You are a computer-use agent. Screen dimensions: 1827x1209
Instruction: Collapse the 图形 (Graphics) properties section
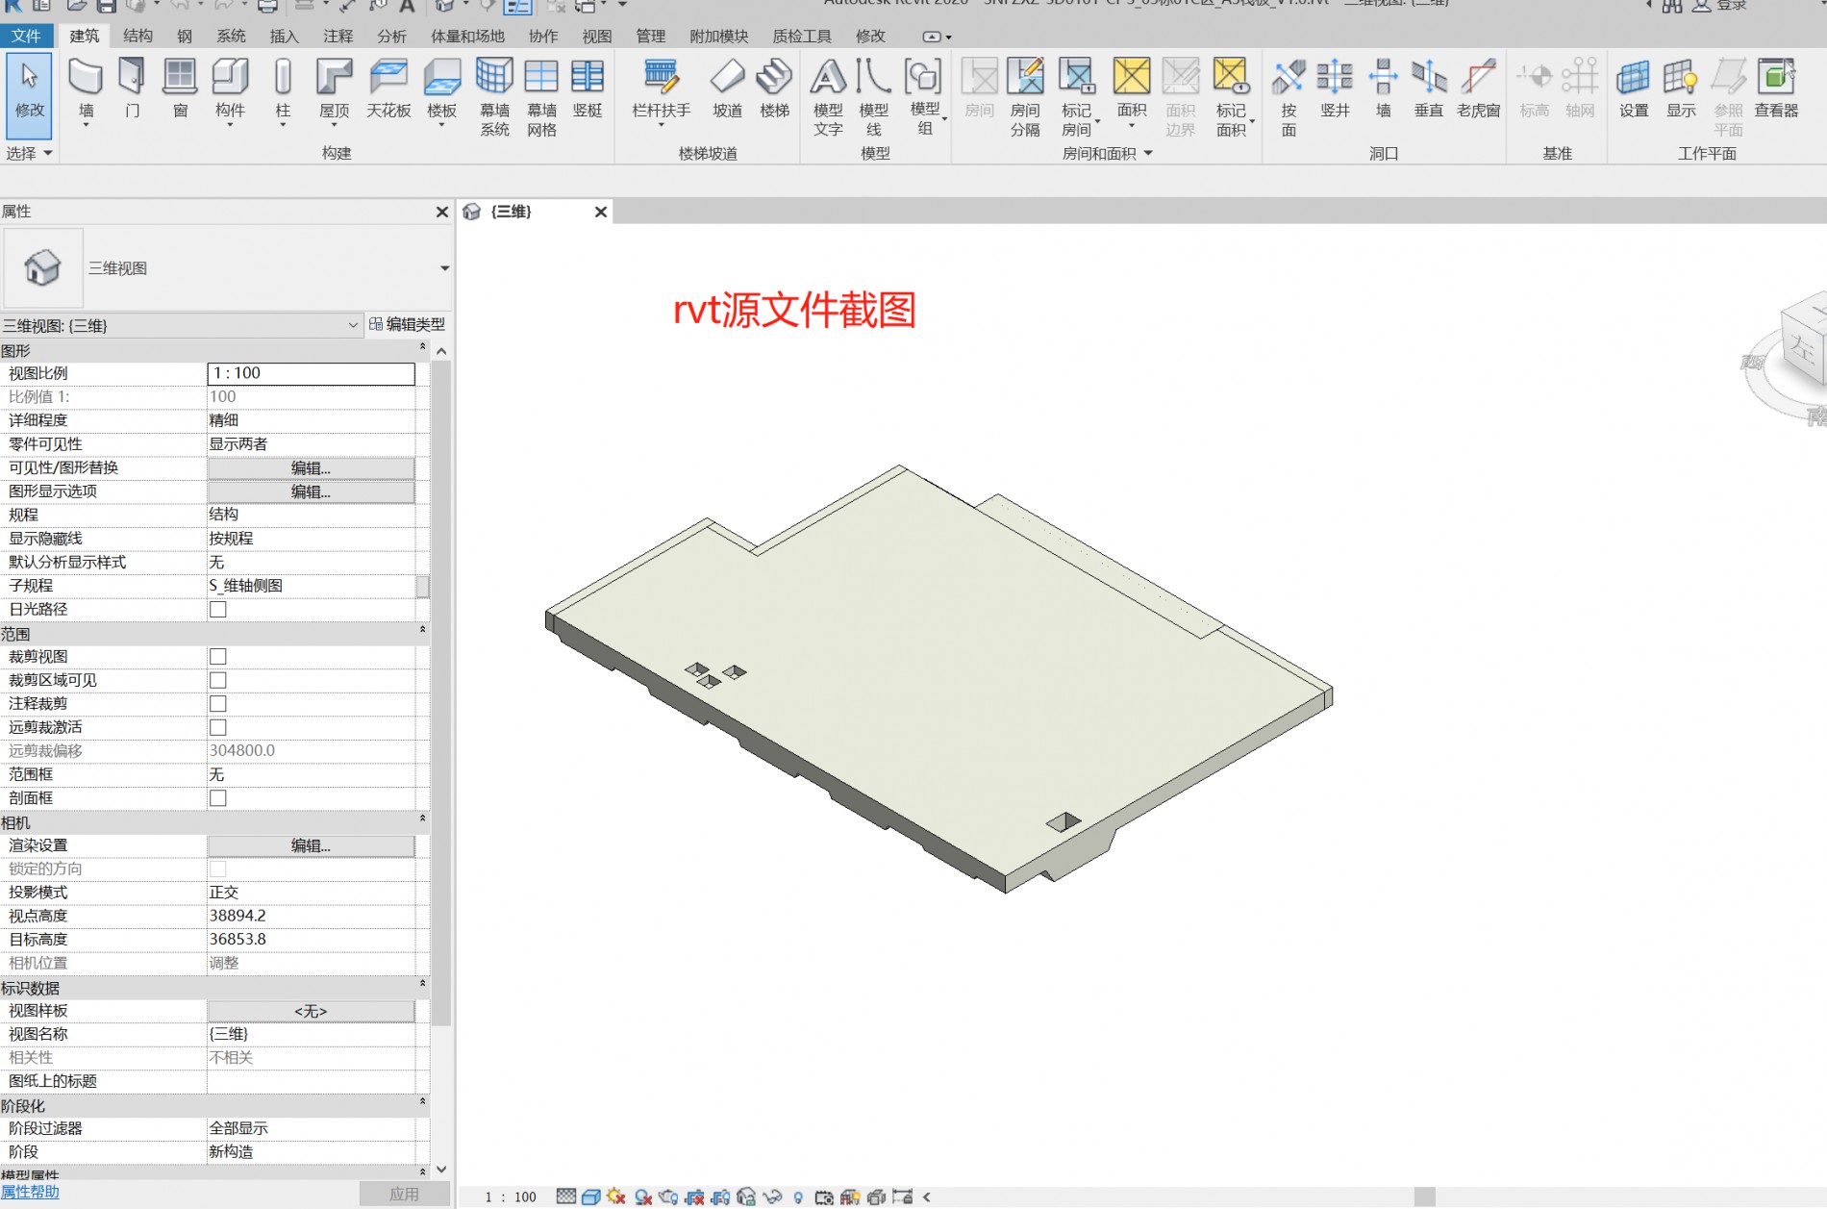point(422,348)
